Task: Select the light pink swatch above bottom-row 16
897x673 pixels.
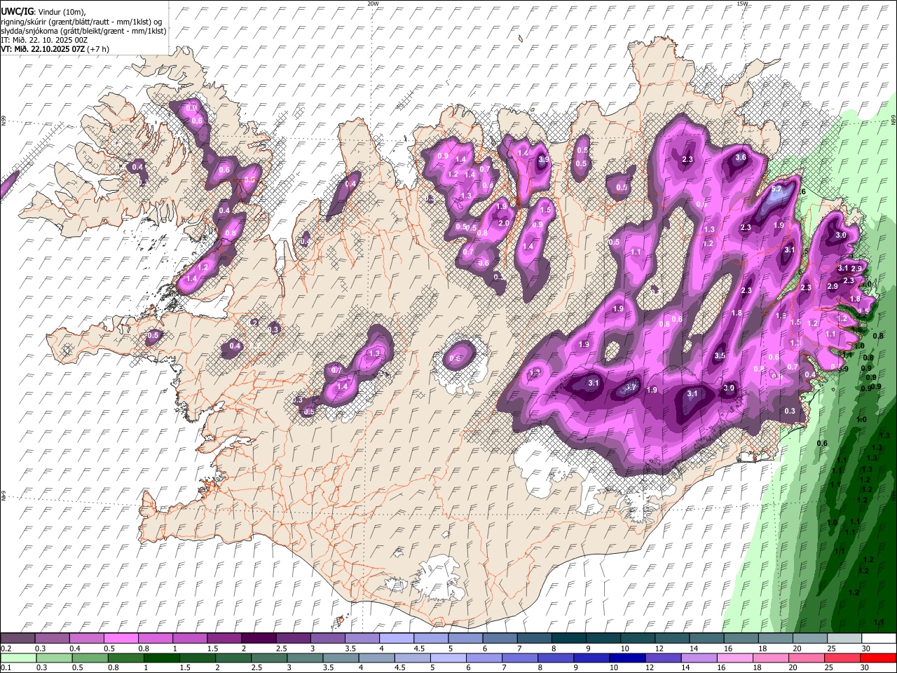Action: pyautogui.click(x=734, y=658)
